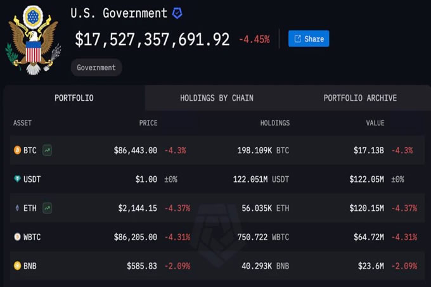The image size is (431, 287).
Task: Sort by the Asset column header
Action: (22, 123)
